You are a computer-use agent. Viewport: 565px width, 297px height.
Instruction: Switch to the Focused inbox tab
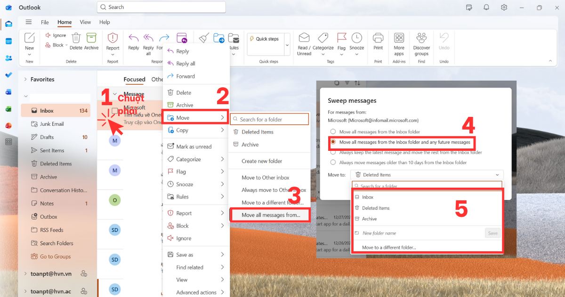[134, 79]
